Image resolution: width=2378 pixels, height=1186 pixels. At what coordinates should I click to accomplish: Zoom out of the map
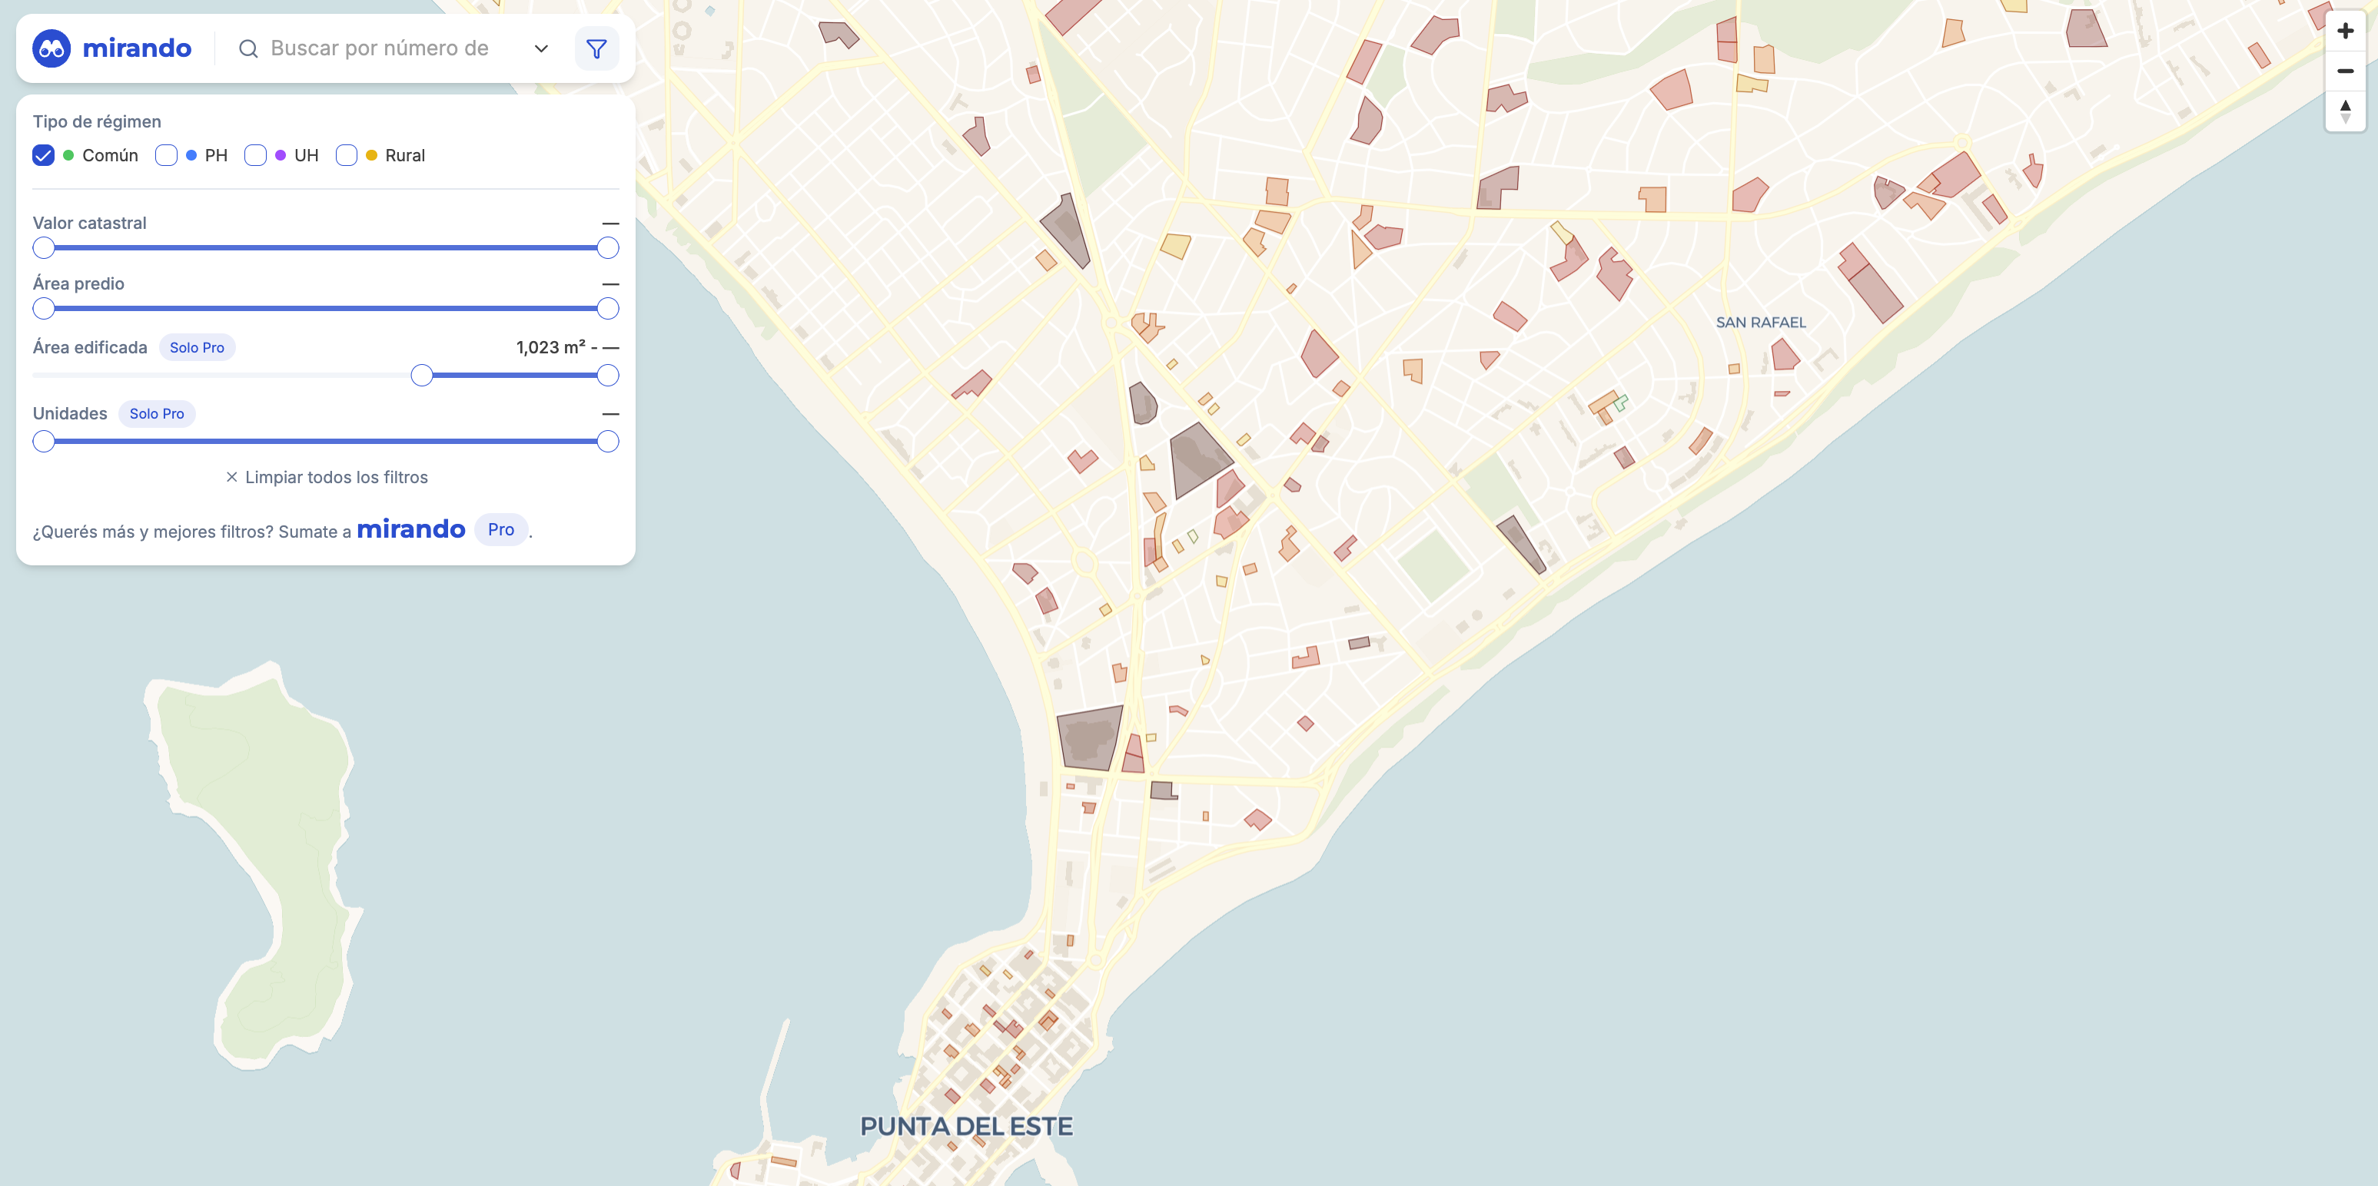pos(2345,71)
